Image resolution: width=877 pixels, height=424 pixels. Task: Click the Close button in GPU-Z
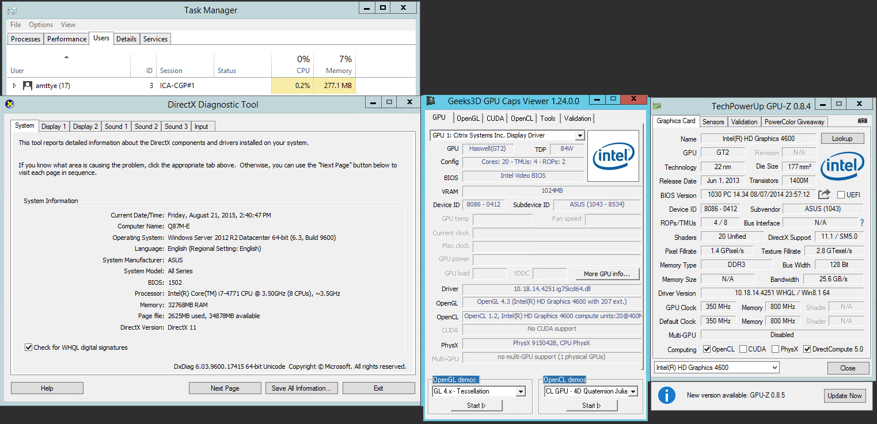point(848,368)
